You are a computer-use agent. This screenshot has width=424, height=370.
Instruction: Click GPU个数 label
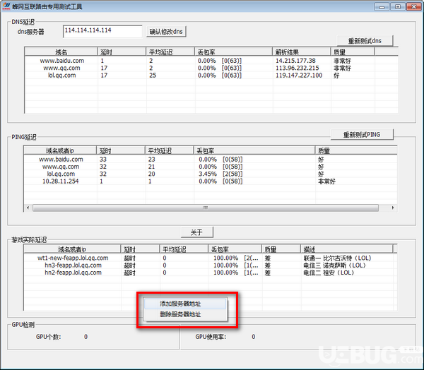(48, 337)
